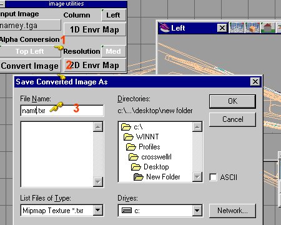The image size is (281, 225).
Task: Enable the ASCII checkbox
Action: [213, 177]
